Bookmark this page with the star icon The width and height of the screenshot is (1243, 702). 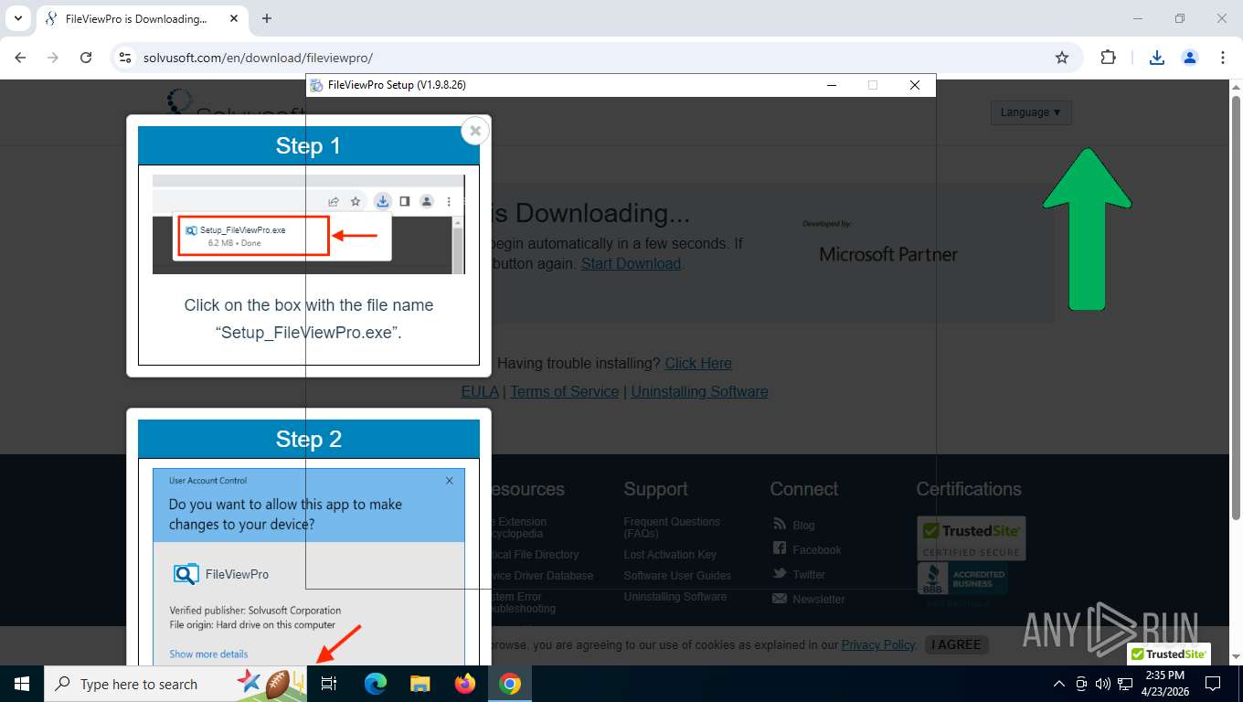click(x=1062, y=58)
